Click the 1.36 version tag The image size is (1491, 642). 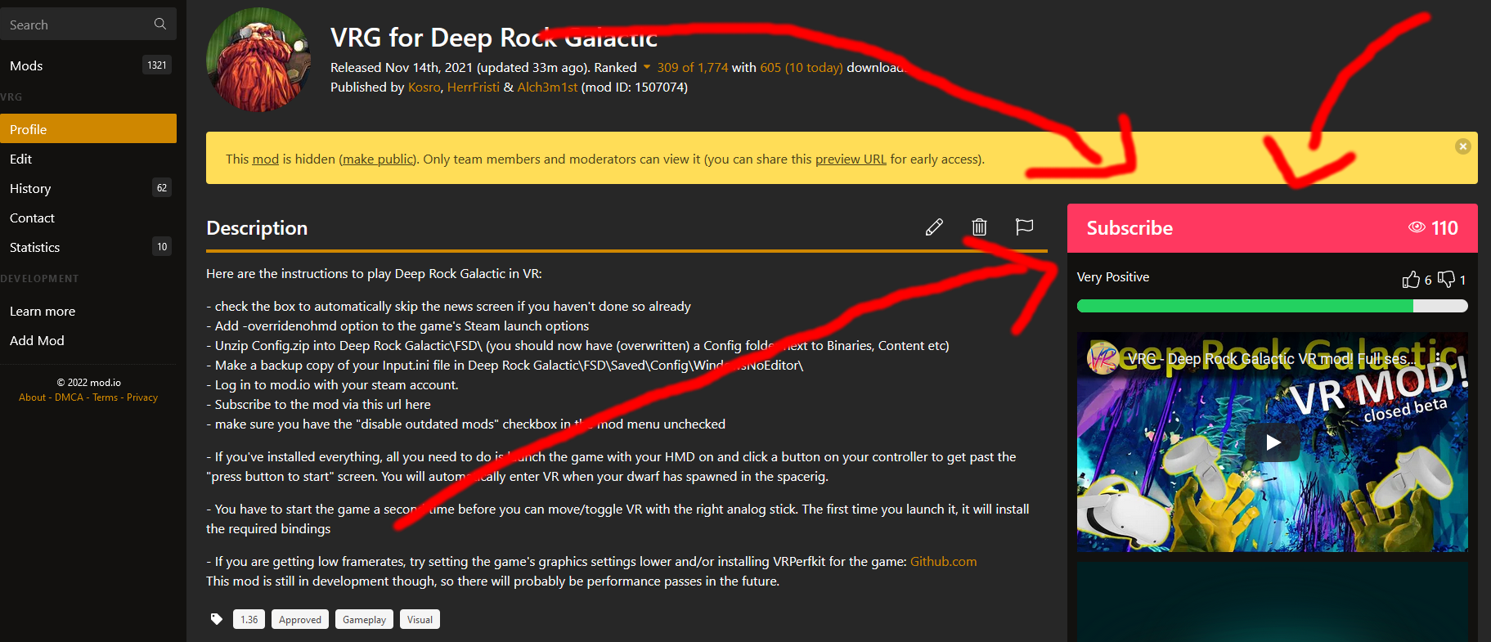(249, 619)
